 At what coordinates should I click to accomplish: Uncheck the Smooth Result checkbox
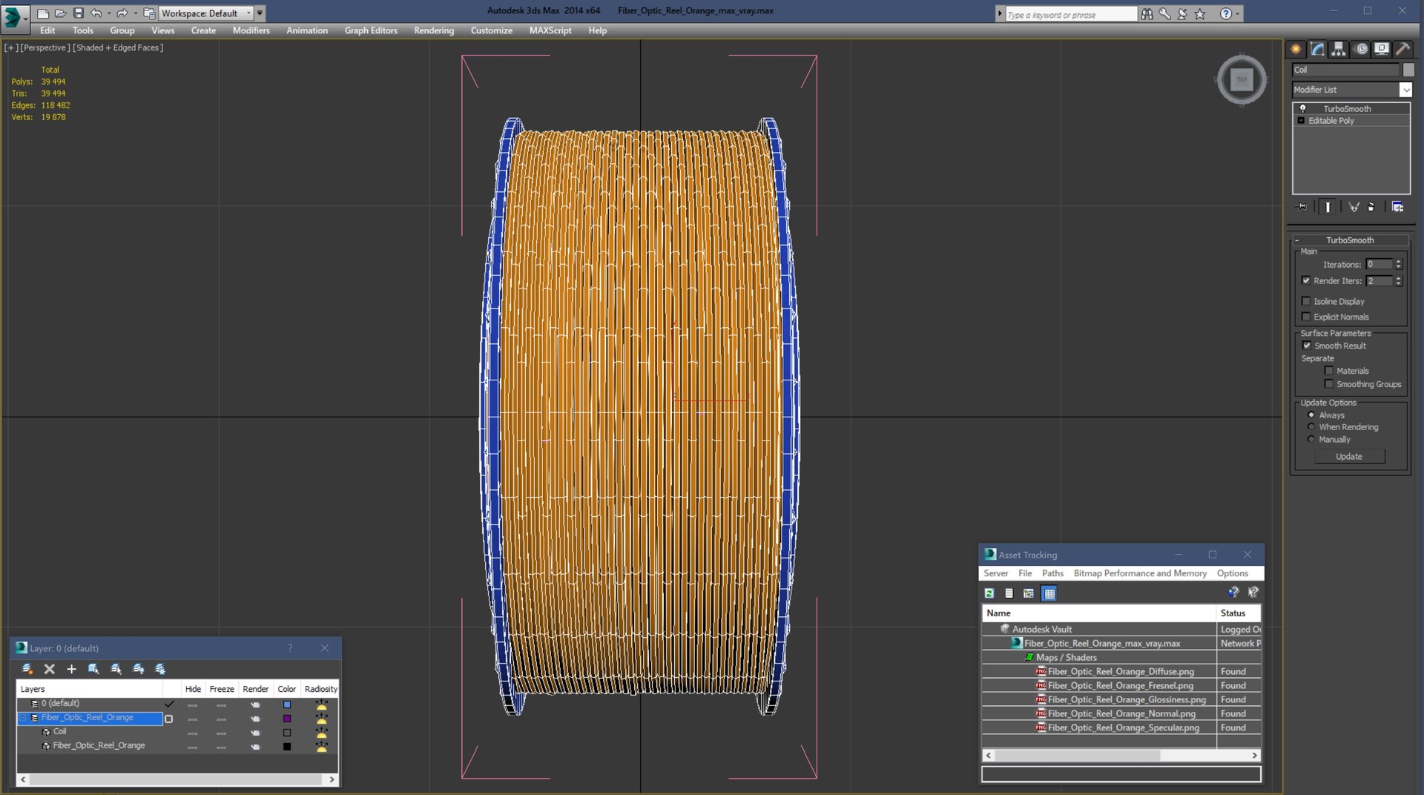point(1307,346)
